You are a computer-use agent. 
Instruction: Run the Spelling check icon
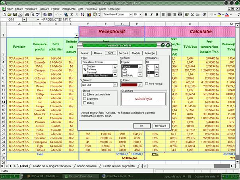pos(38,15)
